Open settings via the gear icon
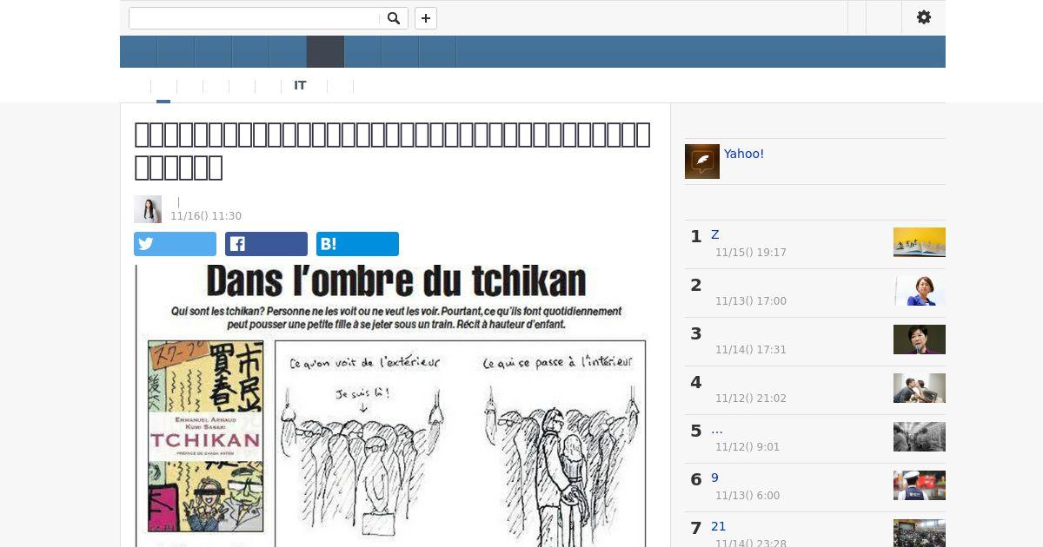The width and height of the screenshot is (1043, 547). click(924, 17)
